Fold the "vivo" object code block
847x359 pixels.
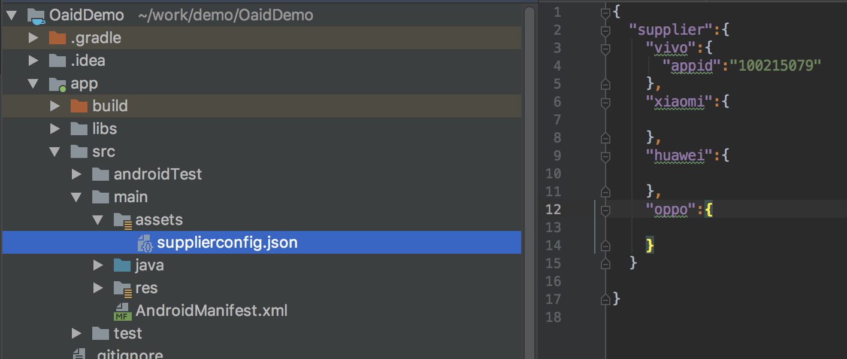(x=606, y=48)
